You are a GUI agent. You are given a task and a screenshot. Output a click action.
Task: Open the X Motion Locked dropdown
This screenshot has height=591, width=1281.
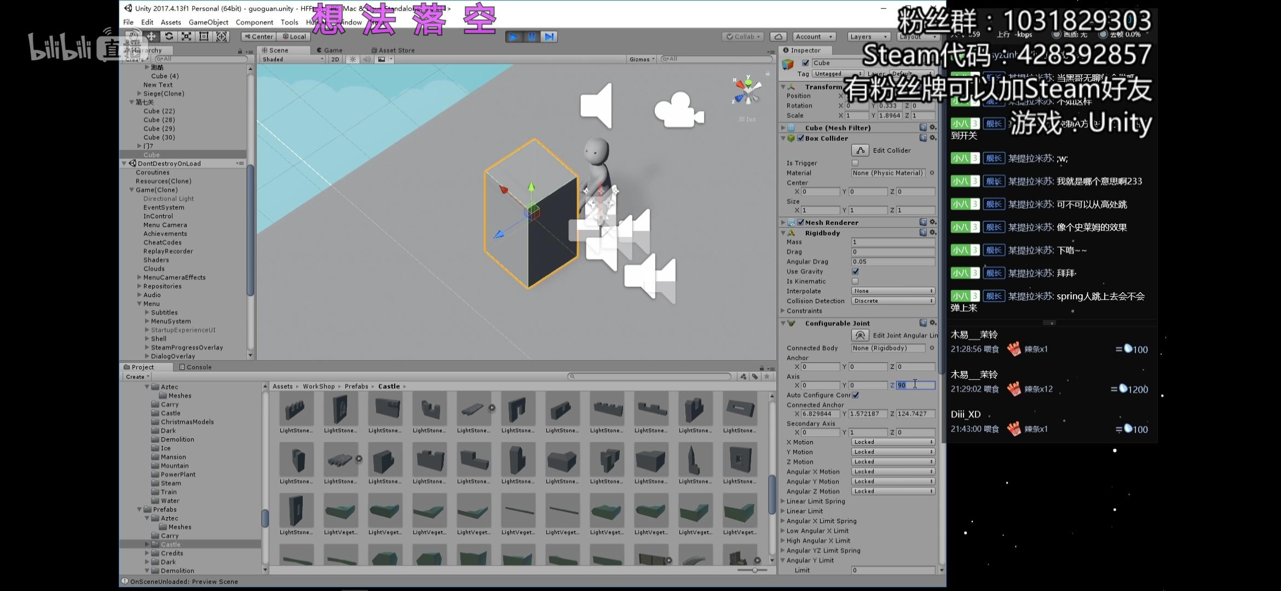(x=893, y=442)
